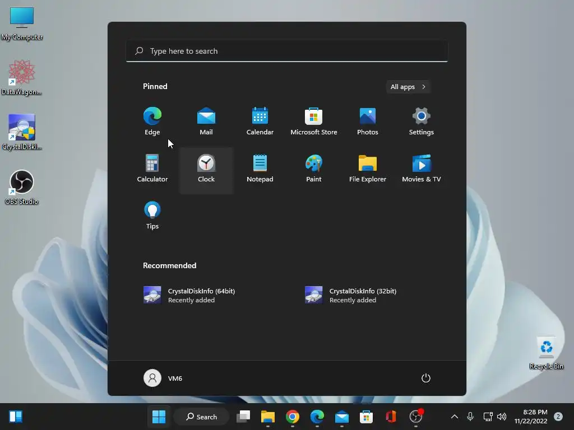This screenshot has width=574, height=430.
Task: Show hidden system tray icons chevron
Action: pyautogui.click(x=454, y=417)
